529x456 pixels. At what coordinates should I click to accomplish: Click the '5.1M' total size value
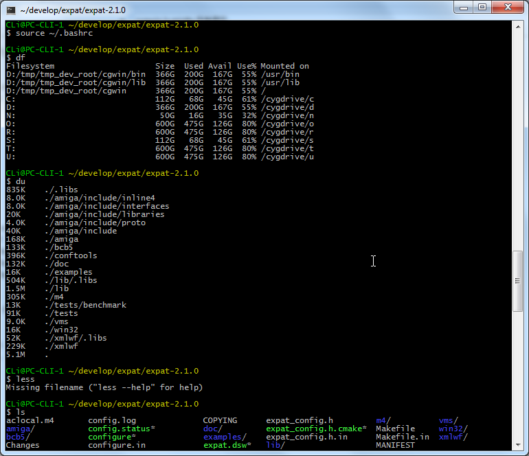click(x=16, y=354)
